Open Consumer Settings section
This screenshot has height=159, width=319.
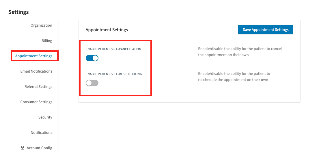36,102
